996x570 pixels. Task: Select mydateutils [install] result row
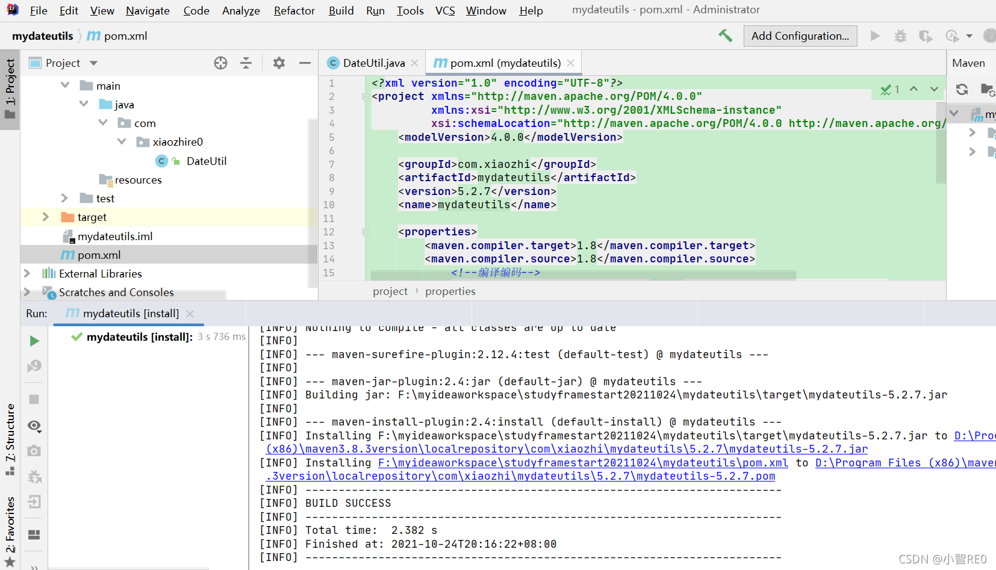(x=158, y=336)
